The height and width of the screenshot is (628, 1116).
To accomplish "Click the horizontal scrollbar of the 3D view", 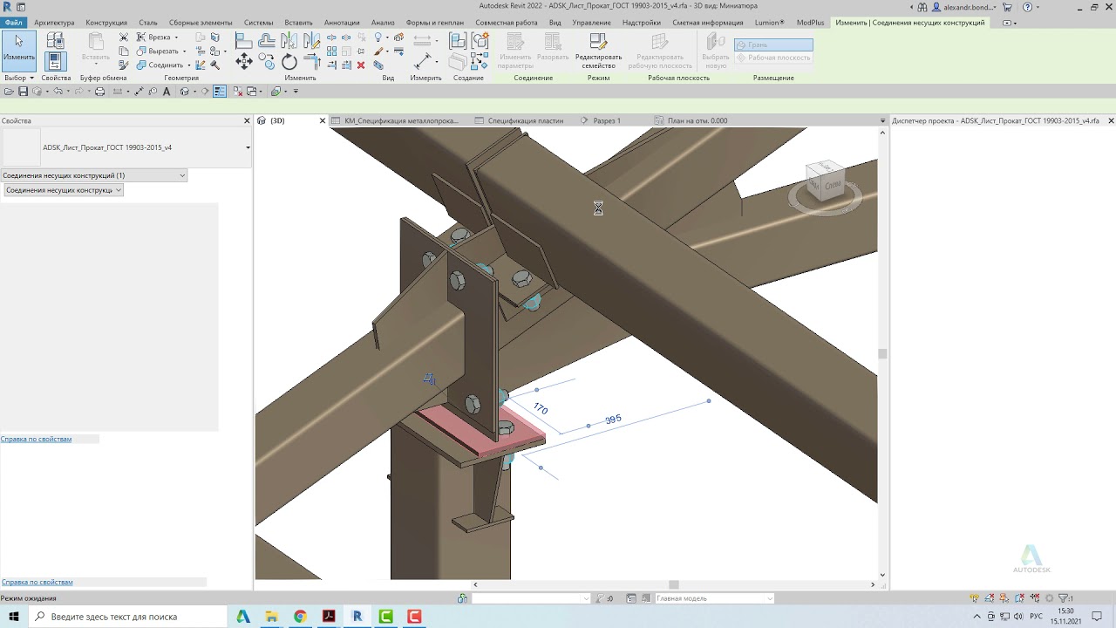I will tap(673, 584).
